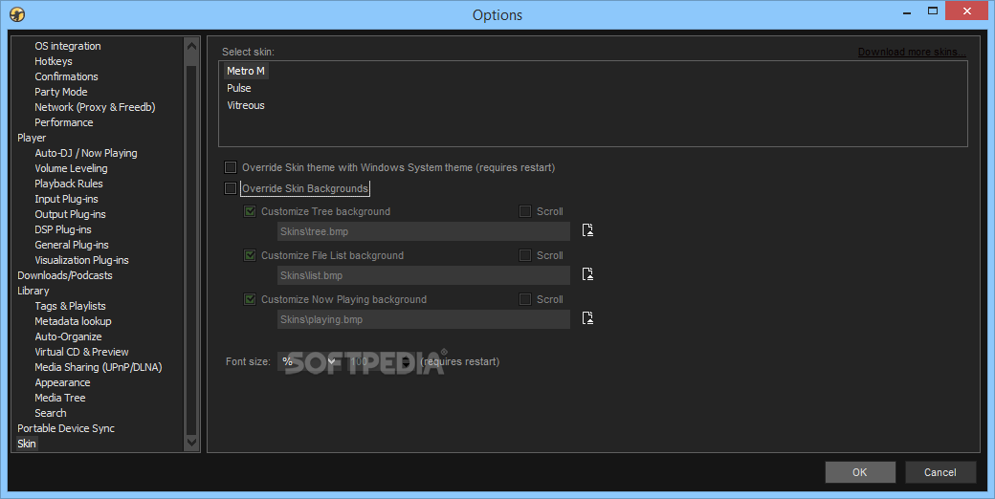Screen dimensions: 995x499
Task: Open Virtual CD & Preview options
Action: (82, 352)
